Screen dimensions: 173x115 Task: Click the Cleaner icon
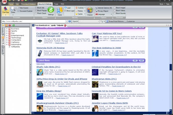[90, 11]
